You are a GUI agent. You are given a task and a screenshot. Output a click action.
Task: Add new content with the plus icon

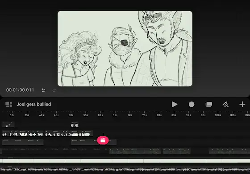point(242,105)
